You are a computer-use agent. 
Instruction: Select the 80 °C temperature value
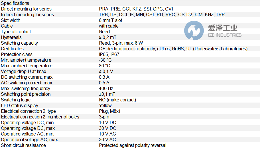tap(105, 66)
